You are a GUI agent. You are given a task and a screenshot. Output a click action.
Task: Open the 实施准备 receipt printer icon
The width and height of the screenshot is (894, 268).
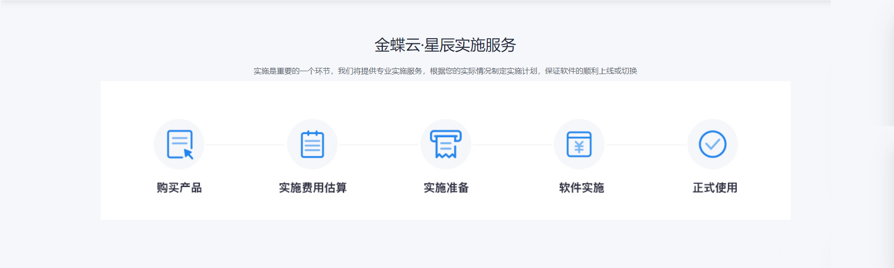(x=446, y=144)
